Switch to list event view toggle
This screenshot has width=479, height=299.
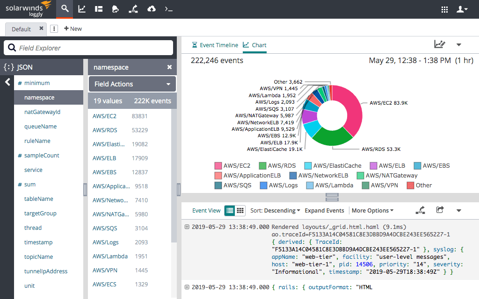tap(230, 211)
